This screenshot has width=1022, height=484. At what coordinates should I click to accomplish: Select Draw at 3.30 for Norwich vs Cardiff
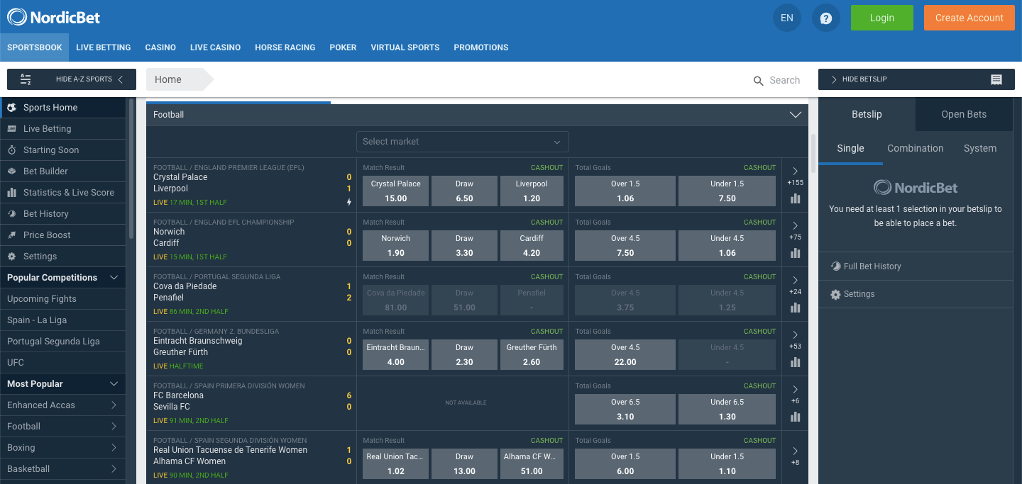464,246
